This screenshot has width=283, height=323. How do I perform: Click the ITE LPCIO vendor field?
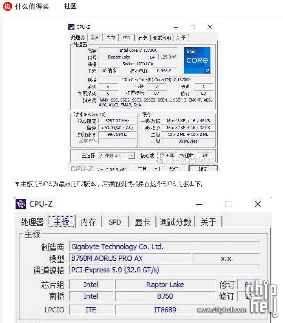point(91,310)
